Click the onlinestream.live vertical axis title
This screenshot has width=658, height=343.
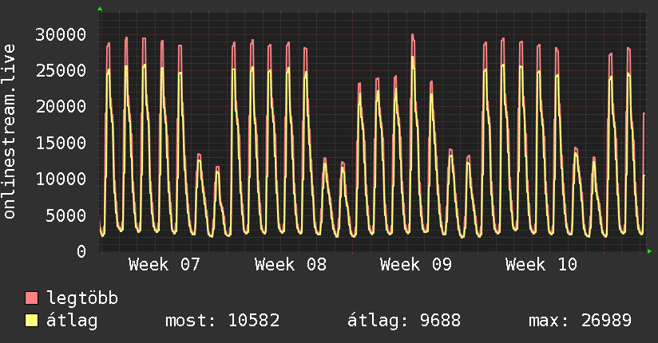click(9, 132)
